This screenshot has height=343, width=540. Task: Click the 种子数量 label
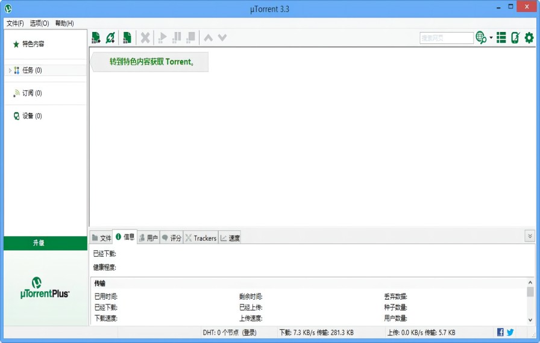coord(395,307)
